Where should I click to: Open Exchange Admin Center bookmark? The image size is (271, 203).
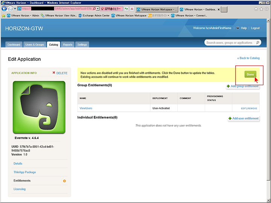tap(94, 15)
